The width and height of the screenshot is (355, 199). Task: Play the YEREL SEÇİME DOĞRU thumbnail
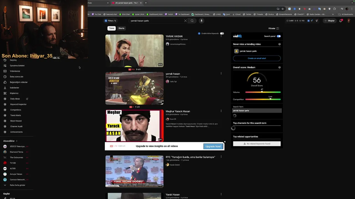tap(135, 171)
